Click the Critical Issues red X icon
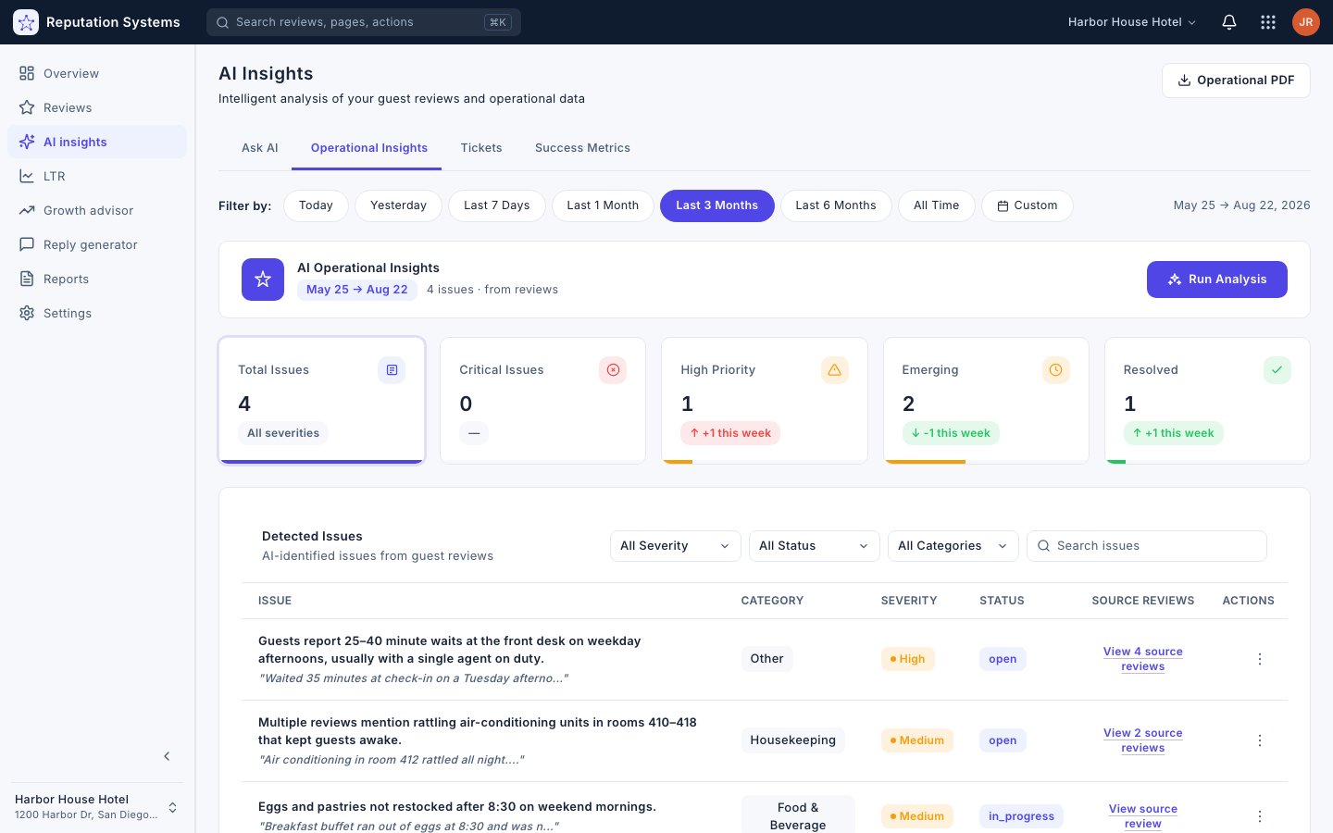Viewport: 1333px width, 833px height. [x=613, y=370]
